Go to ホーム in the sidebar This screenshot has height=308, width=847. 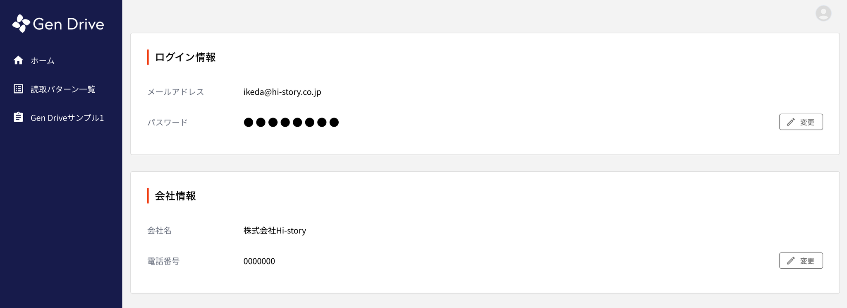(x=43, y=61)
